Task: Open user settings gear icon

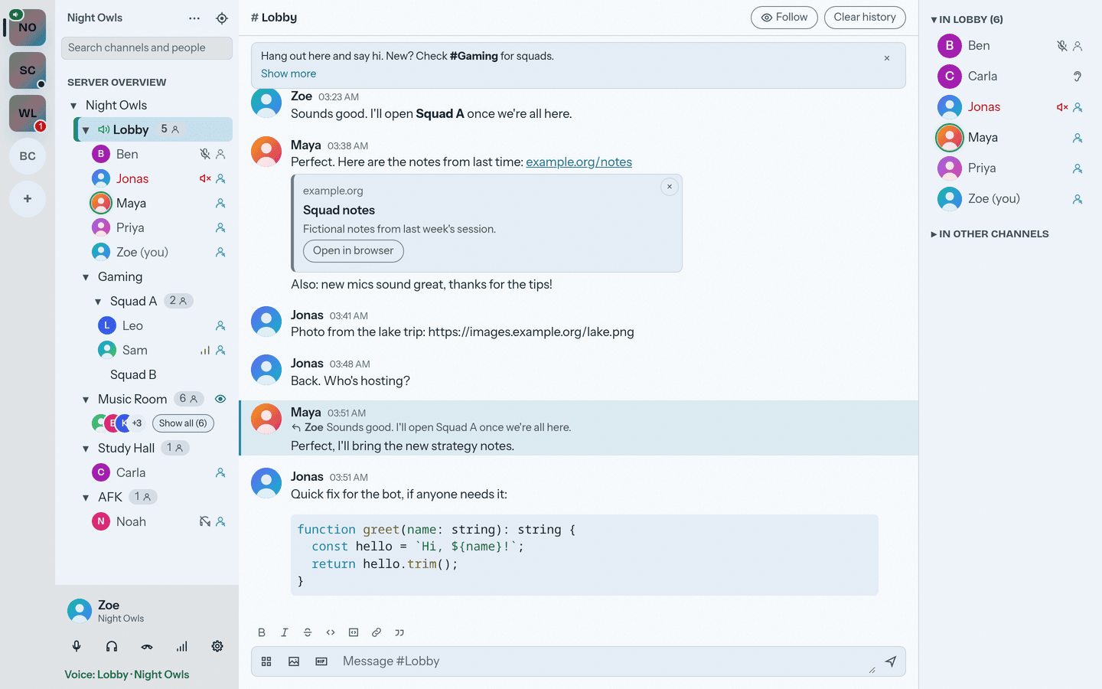Action: (x=217, y=646)
